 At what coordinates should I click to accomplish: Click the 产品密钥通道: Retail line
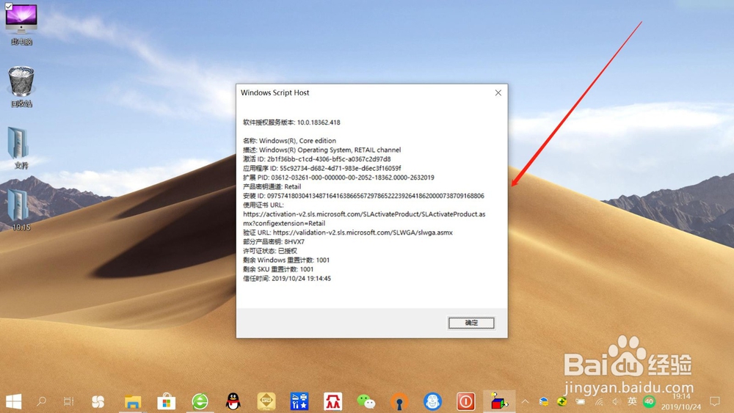[x=272, y=186]
